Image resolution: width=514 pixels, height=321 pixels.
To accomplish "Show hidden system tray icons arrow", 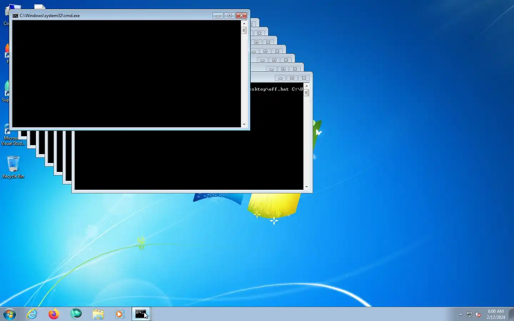I will [x=460, y=314].
